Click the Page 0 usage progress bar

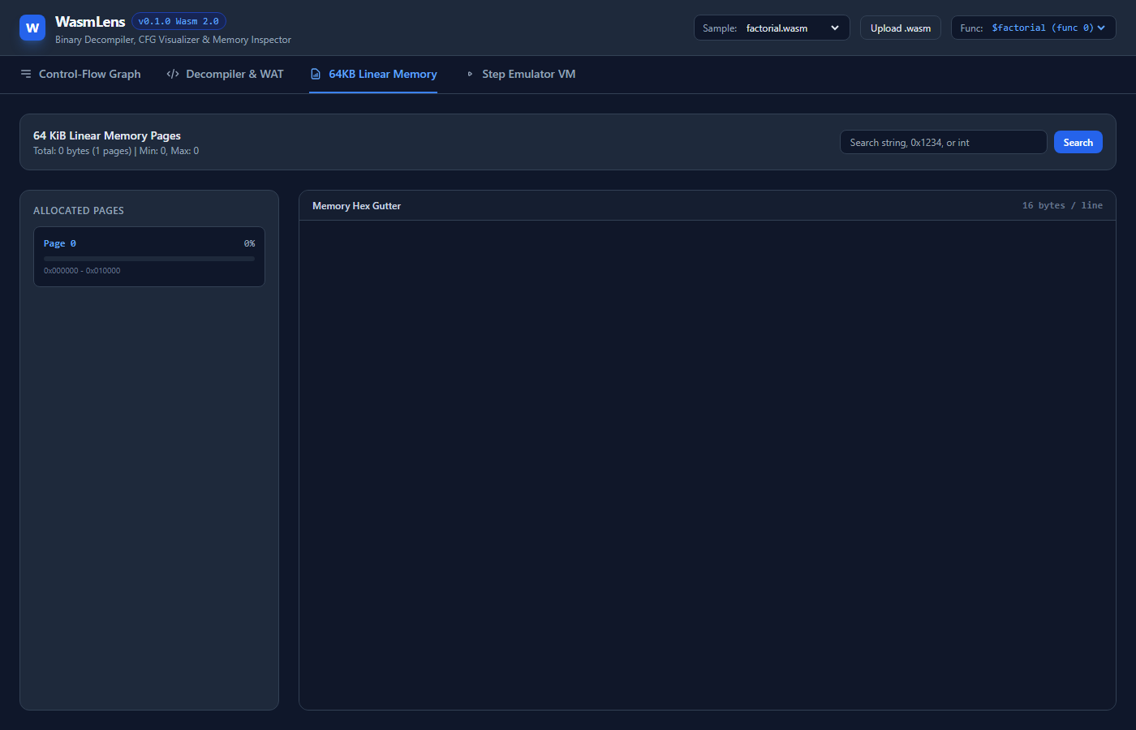point(149,259)
